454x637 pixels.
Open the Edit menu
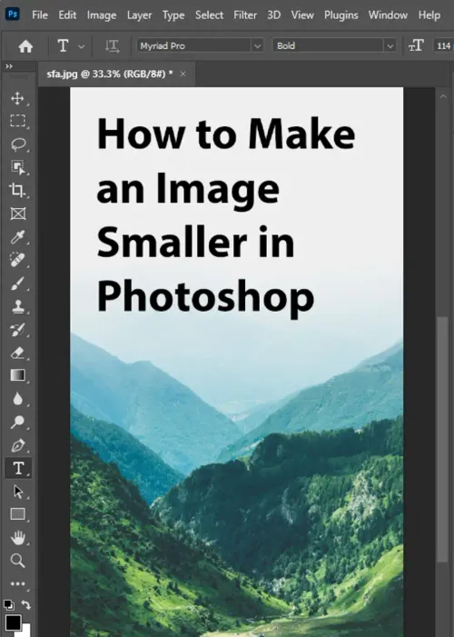pos(67,15)
